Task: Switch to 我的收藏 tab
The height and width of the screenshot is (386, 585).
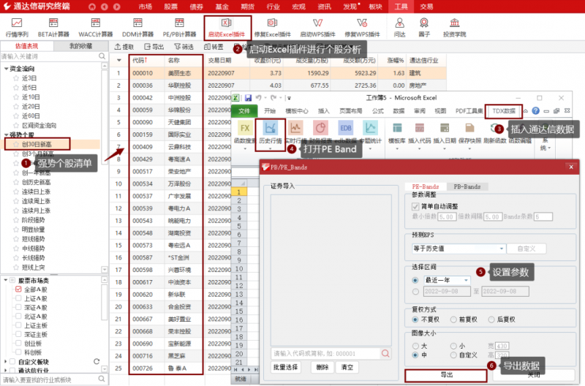Action: pos(81,46)
